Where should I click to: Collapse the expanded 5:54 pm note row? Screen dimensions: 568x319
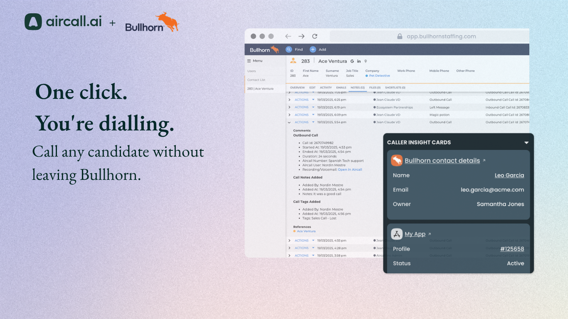(x=289, y=122)
